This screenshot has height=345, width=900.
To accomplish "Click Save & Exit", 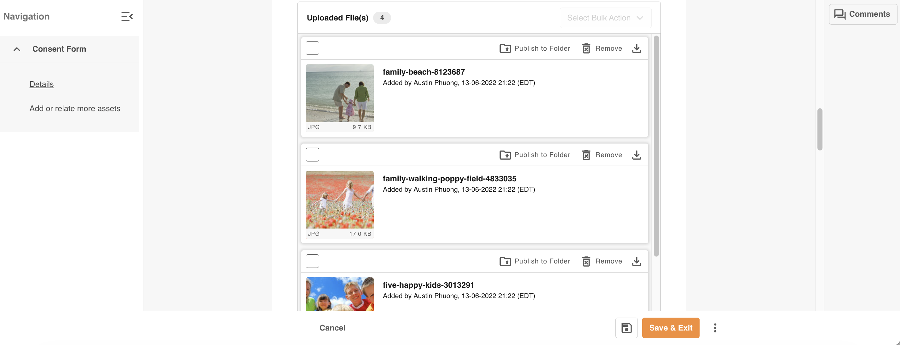I will click(x=671, y=328).
